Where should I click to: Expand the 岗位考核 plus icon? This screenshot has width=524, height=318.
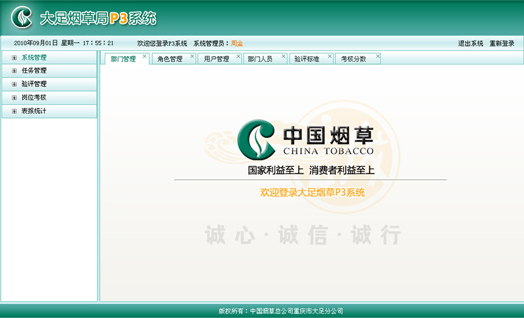click(14, 97)
